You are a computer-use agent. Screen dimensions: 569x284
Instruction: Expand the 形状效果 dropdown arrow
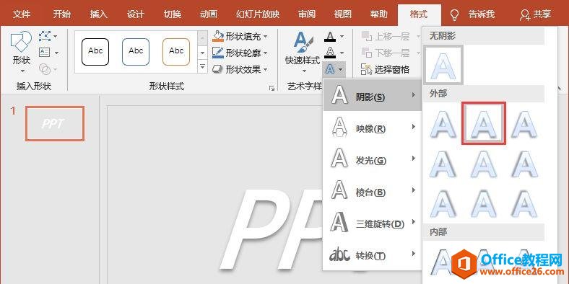point(265,69)
